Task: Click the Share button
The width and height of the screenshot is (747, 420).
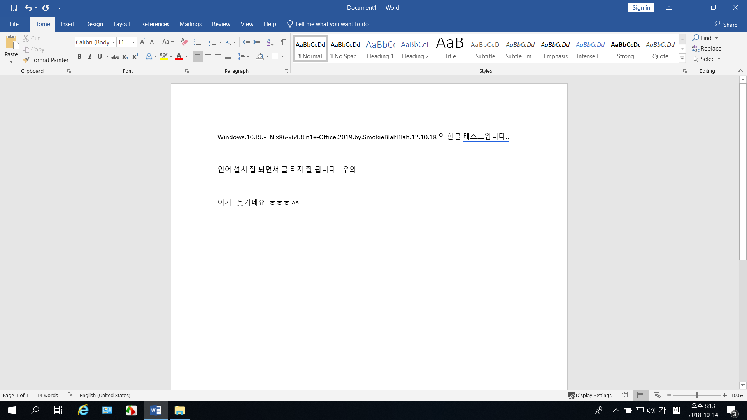Action: pos(726,24)
